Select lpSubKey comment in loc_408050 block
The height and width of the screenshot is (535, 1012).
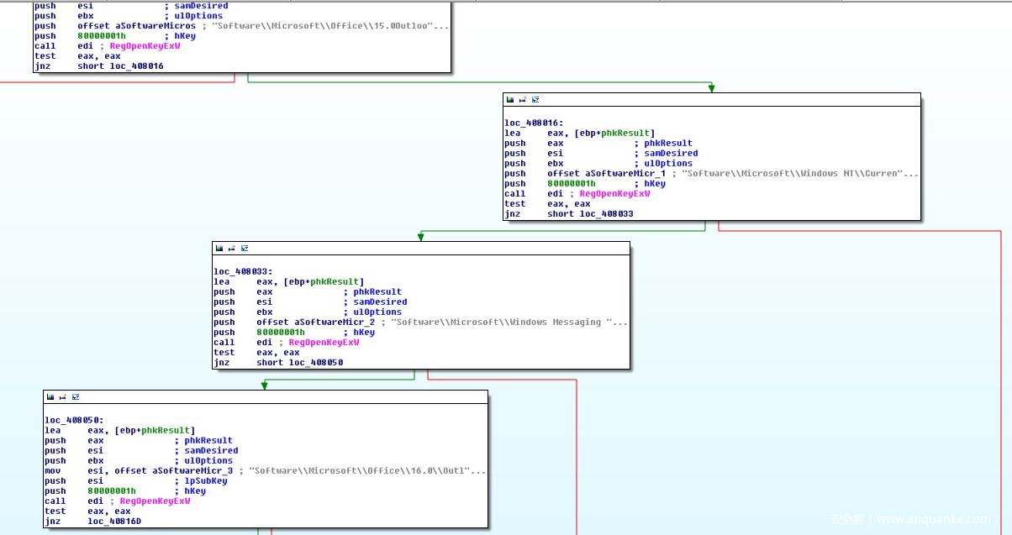[x=206, y=481]
